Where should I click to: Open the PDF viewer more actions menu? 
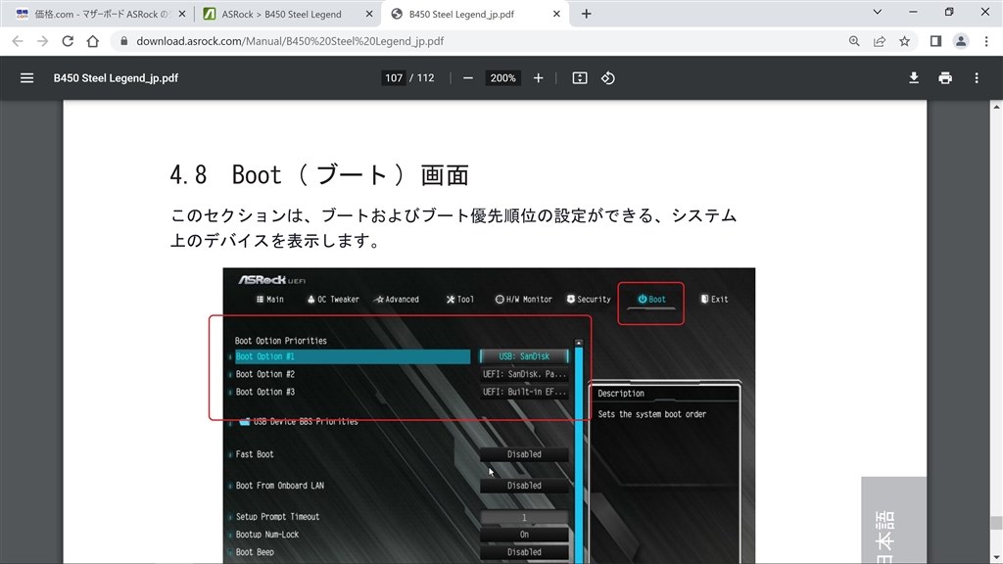click(977, 78)
